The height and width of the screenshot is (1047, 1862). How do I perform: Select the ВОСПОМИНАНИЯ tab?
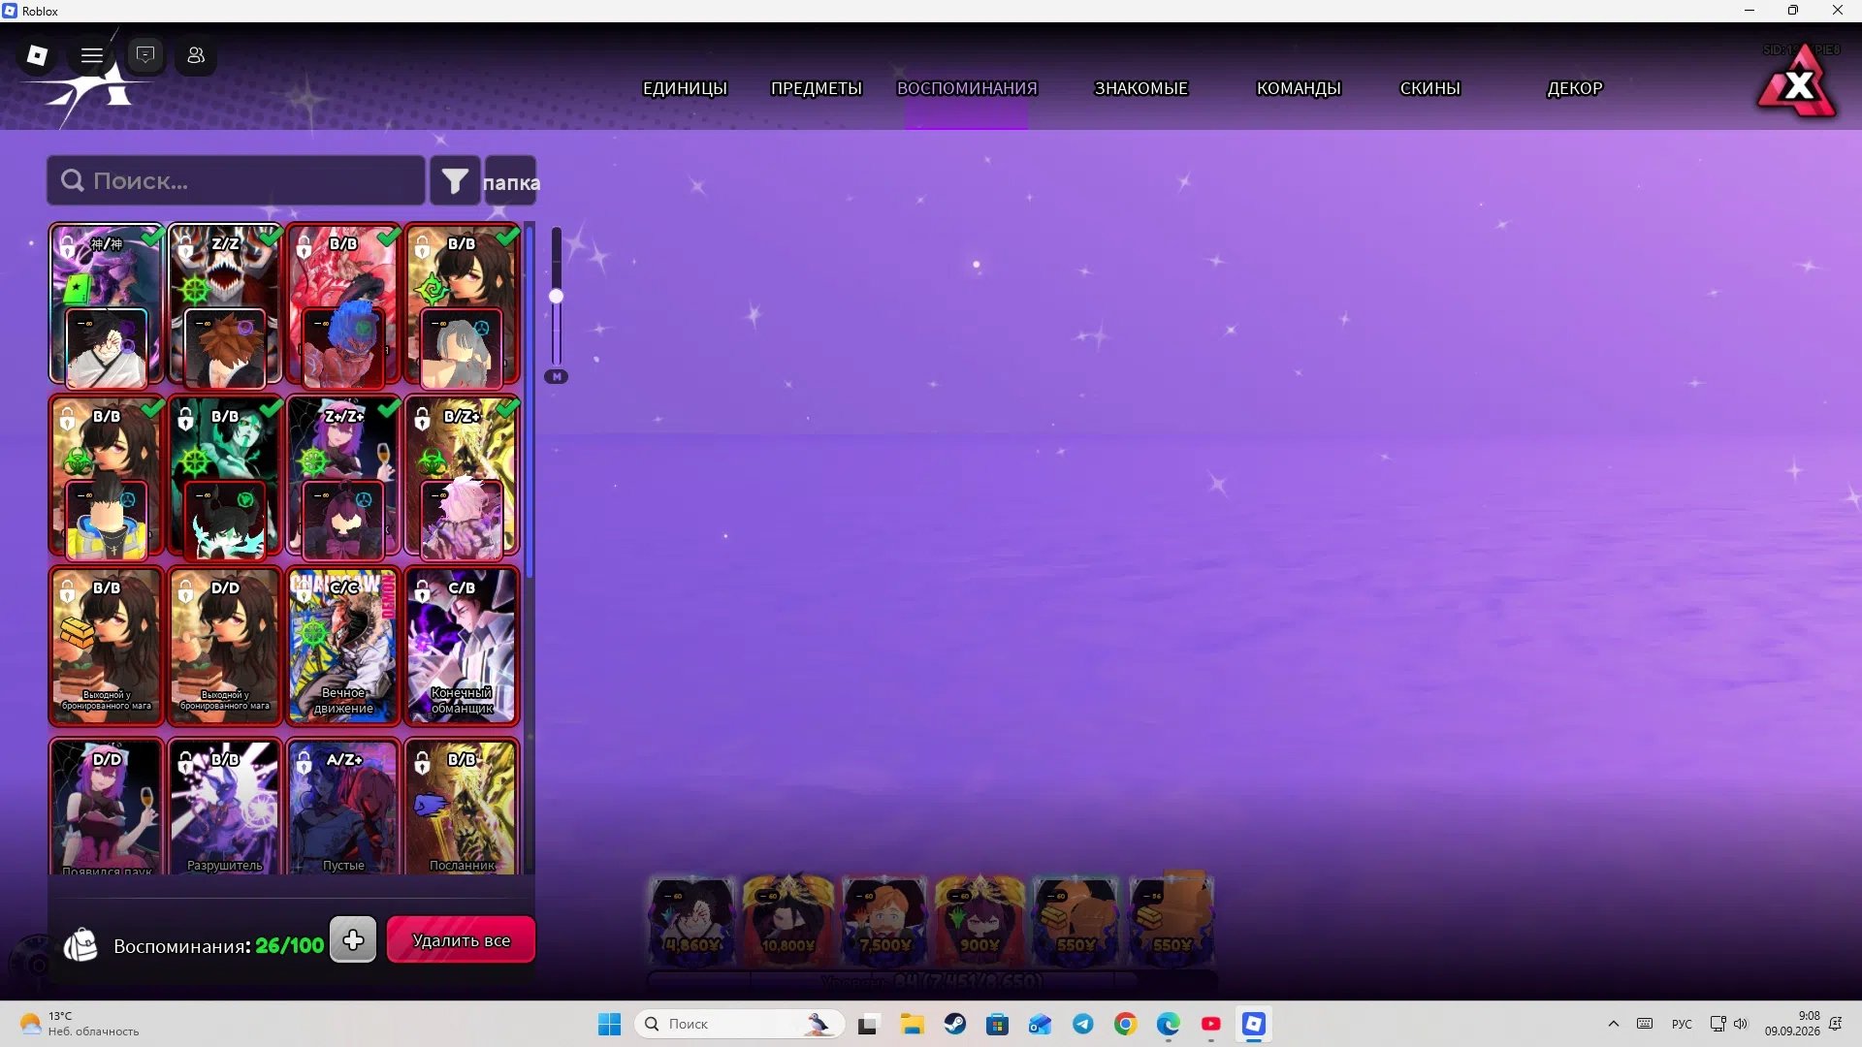click(x=967, y=88)
